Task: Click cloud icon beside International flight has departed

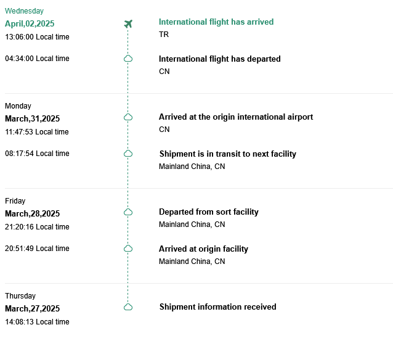Action: click(128, 59)
